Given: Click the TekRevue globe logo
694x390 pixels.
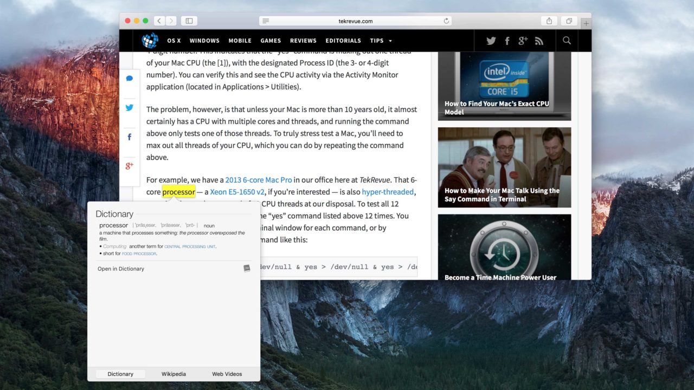Looking at the screenshot, I should [x=150, y=41].
